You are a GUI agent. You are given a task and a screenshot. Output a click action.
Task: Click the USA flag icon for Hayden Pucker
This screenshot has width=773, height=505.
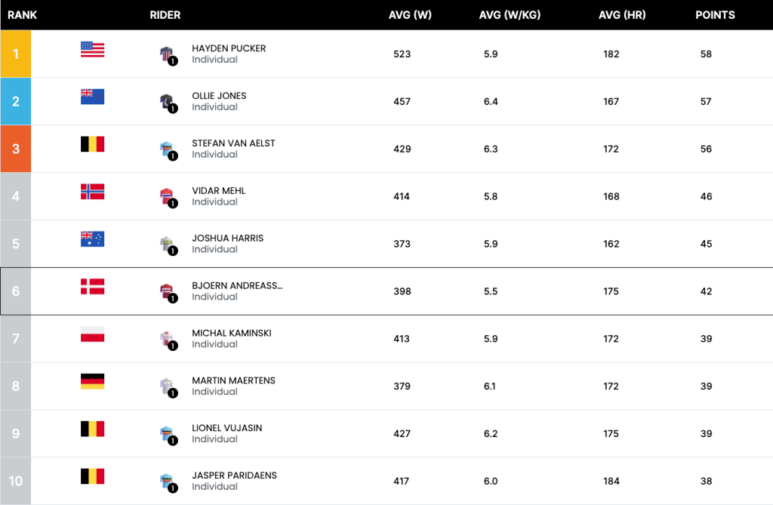(x=92, y=49)
